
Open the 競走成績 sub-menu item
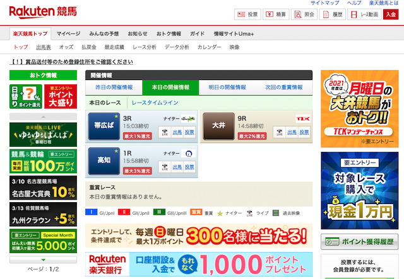coord(114,47)
